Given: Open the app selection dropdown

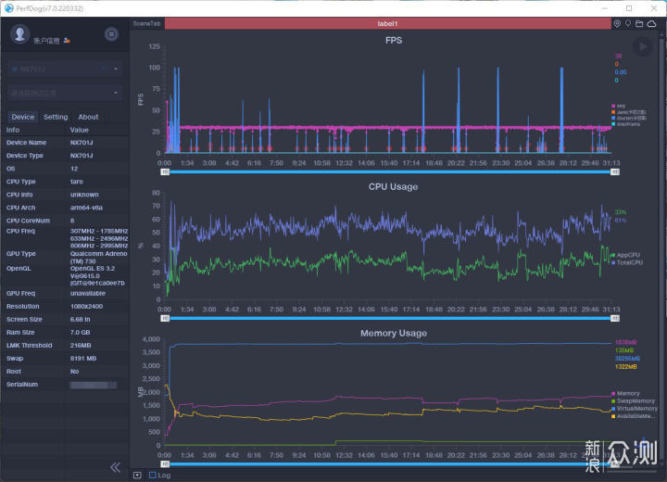Looking at the screenshot, I should (x=64, y=93).
